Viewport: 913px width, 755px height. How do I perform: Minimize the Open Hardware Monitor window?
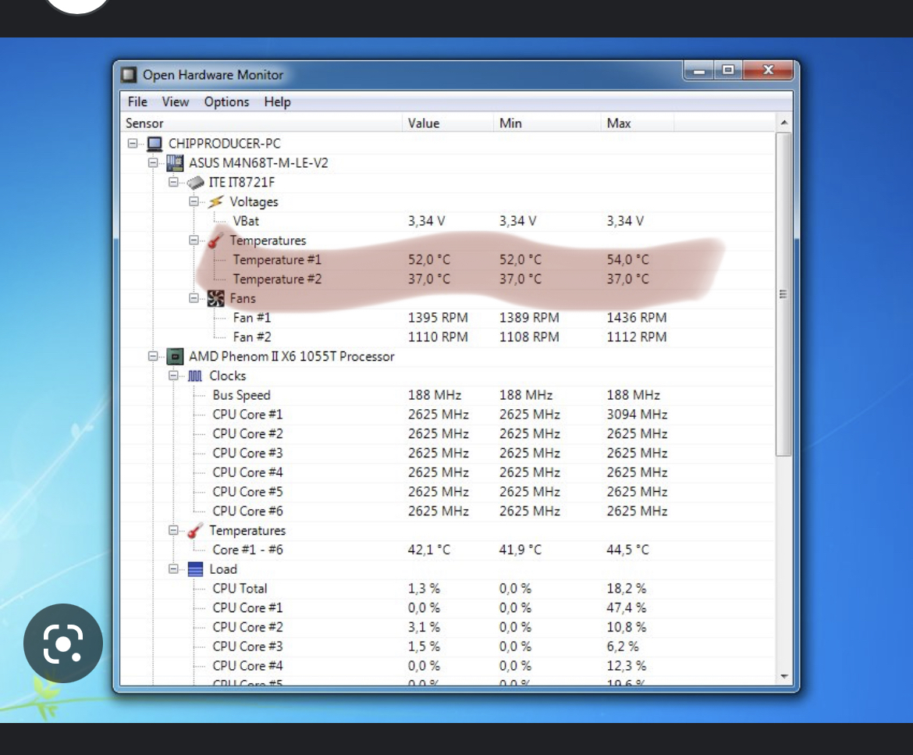pyautogui.click(x=699, y=70)
